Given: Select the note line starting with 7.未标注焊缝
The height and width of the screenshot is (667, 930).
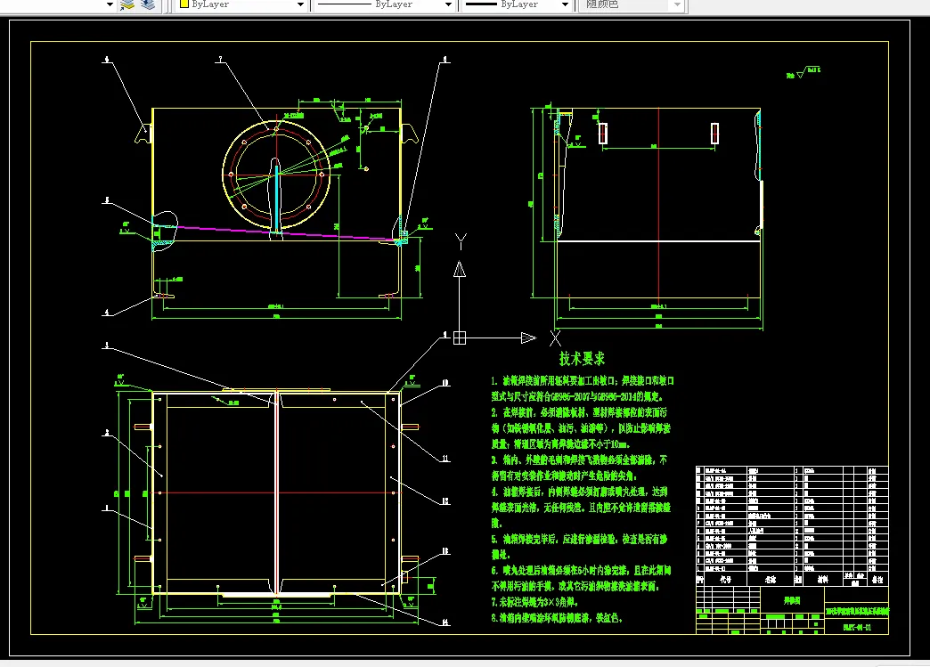Looking at the screenshot, I should tap(534, 602).
